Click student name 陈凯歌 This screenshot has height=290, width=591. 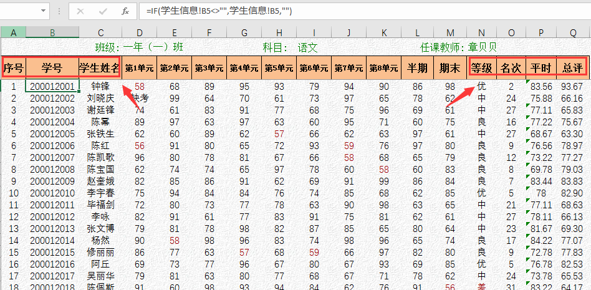[100, 157]
